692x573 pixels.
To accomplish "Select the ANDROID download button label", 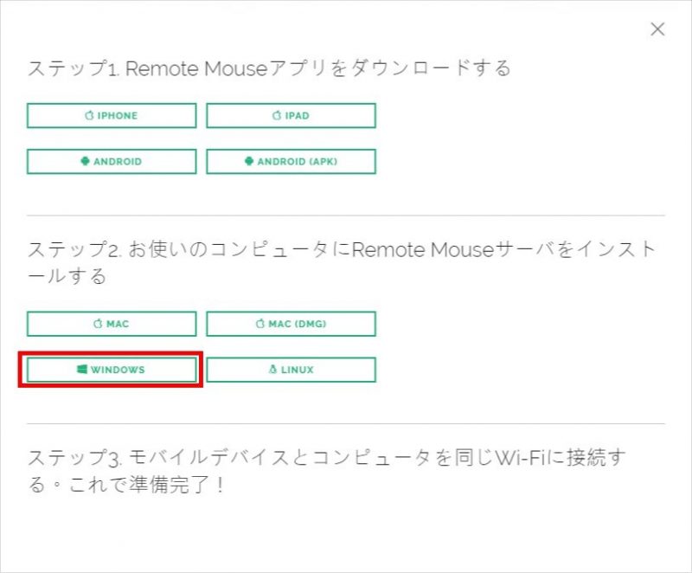I will pos(118,161).
